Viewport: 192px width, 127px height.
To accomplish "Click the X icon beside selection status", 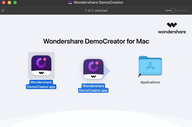I will [x=3, y=10].
